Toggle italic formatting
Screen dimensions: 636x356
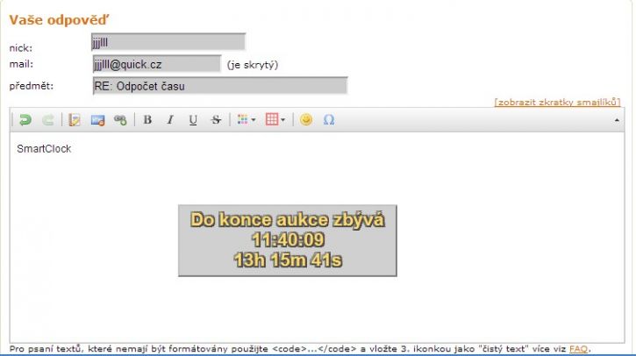click(x=170, y=119)
